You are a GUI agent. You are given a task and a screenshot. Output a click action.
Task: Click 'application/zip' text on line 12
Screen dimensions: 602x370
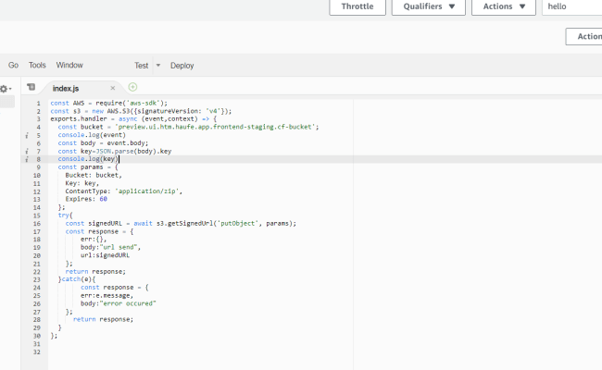146,191
